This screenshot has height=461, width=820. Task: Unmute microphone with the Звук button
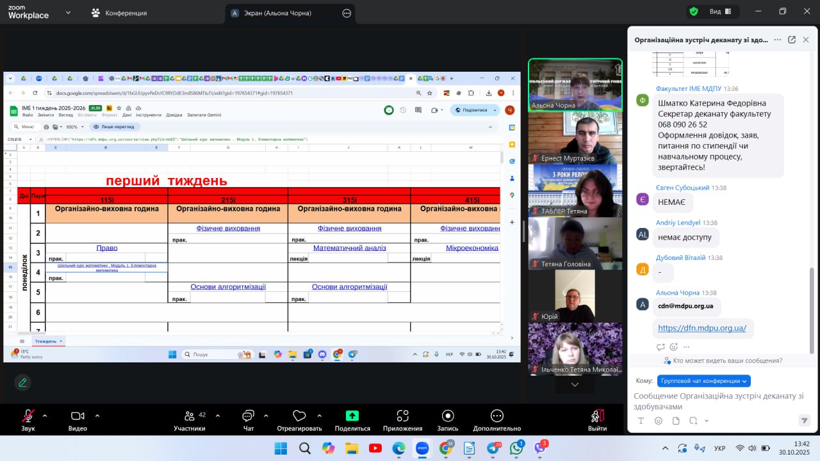tap(28, 417)
